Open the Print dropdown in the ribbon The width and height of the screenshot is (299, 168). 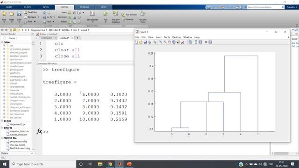[x=35, y=22]
